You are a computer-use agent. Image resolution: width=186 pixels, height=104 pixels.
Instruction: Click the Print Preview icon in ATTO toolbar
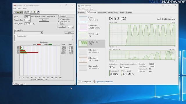(28, 12)
